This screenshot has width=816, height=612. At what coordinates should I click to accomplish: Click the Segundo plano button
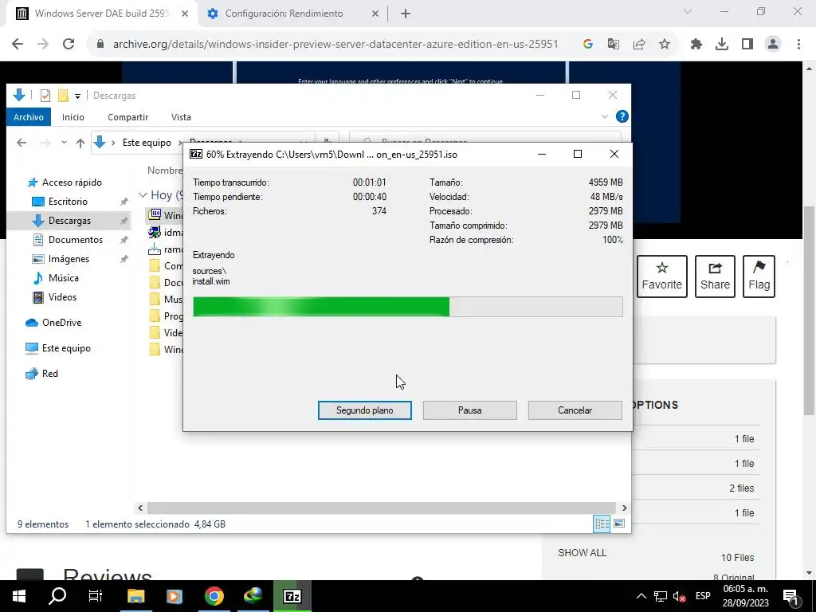[364, 410]
